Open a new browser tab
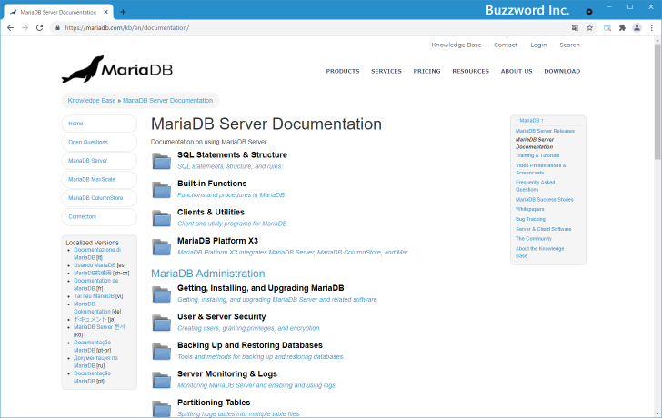Viewport: 662px width, 418px height. point(123,11)
